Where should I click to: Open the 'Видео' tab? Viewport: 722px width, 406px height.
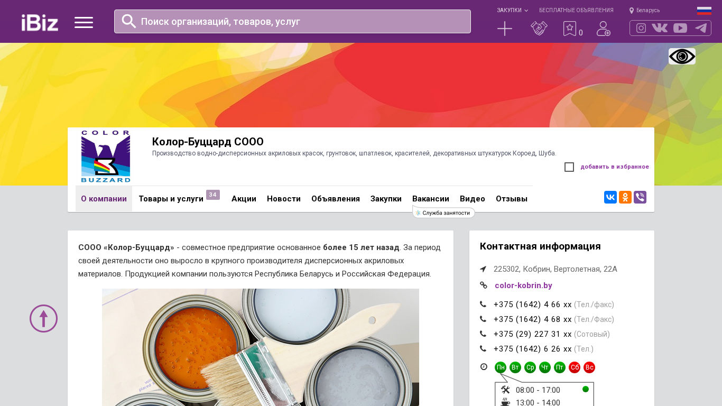(x=473, y=199)
